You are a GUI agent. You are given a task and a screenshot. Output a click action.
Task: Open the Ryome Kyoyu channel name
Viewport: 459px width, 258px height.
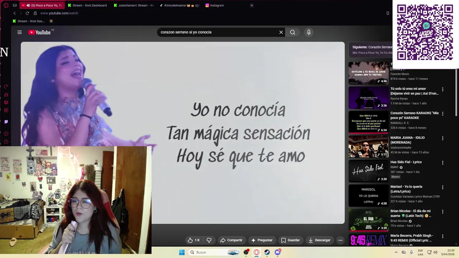399,99
